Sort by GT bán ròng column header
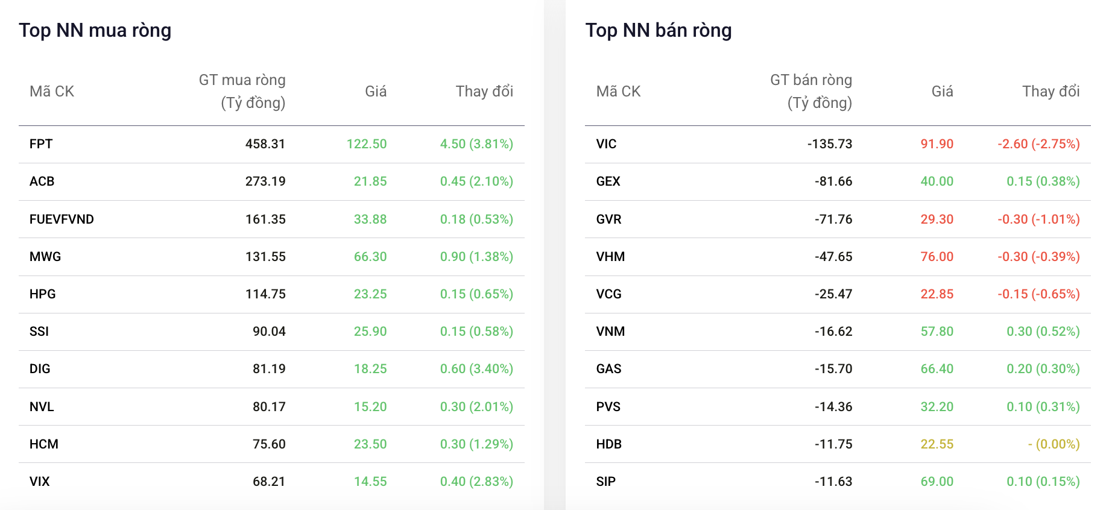Screen dimensions: 1106x510 tap(811, 91)
